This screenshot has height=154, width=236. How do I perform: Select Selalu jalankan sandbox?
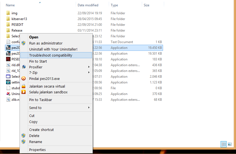tap(56, 92)
